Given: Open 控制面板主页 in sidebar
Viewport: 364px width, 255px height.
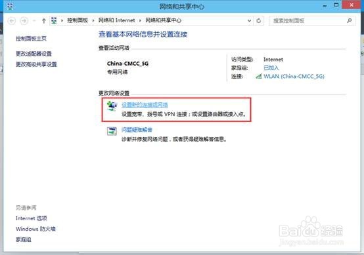Looking at the screenshot, I should (x=31, y=39).
